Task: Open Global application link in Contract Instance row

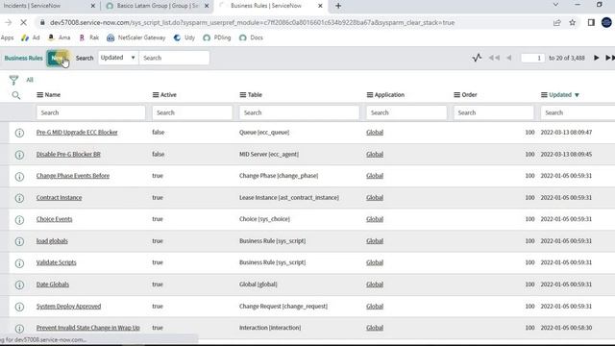Action: 375,197
